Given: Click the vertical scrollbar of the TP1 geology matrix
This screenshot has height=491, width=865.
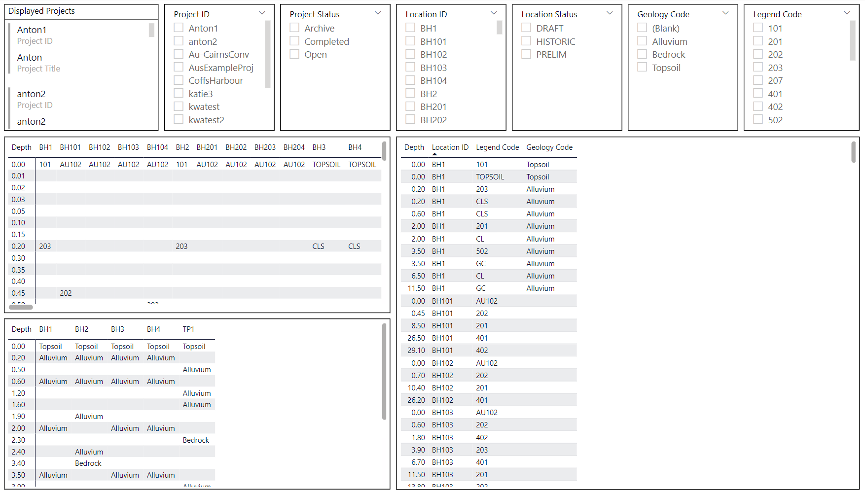Looking at the screenshot, I should click(384, 371).
